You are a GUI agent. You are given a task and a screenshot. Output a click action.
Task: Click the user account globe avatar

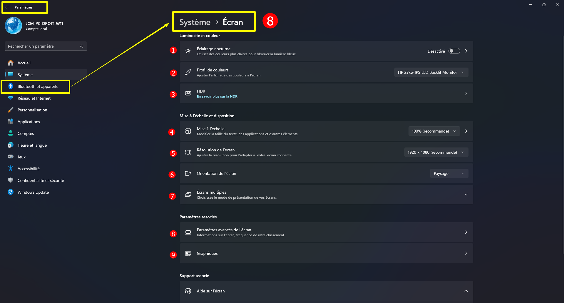[14, 26]
